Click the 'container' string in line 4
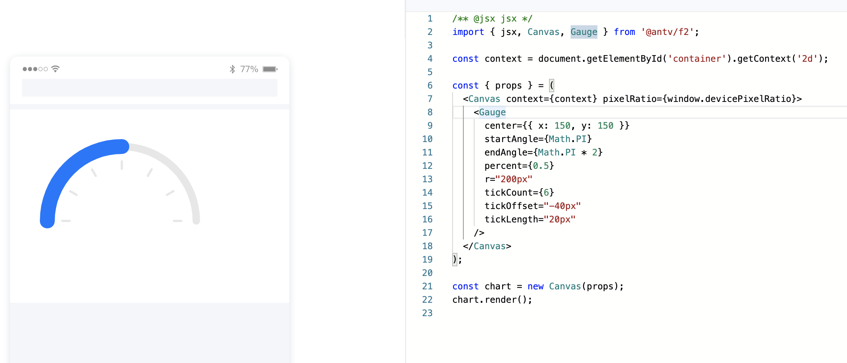 tap(697, 59)
